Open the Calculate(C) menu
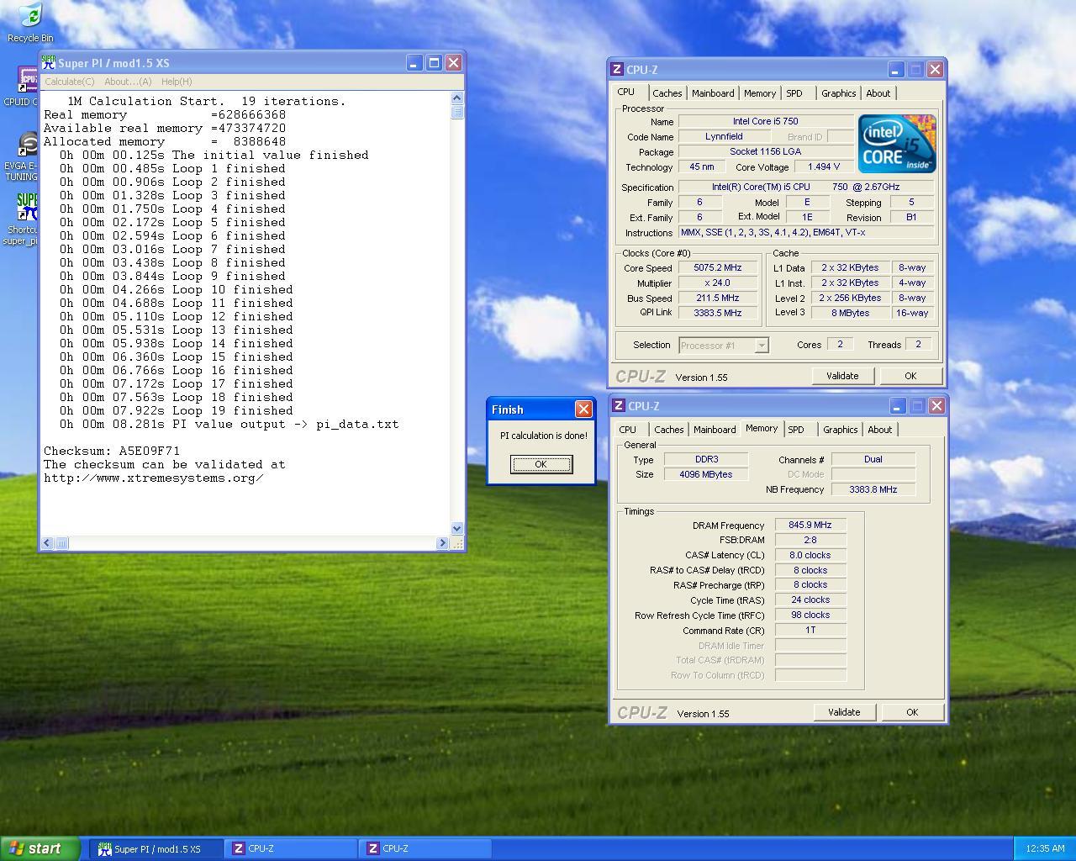The height and width of the screenshot is (861, 1076). pyautogui.click(x=69, y=82)
